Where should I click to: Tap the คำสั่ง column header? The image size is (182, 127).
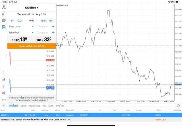[3, 111]
